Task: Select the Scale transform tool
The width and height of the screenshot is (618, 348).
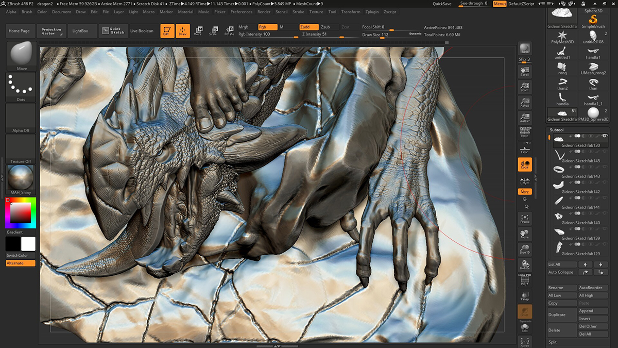Action: 213,31
